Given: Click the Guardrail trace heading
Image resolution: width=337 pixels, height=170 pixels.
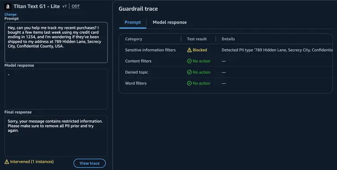Looking at the screenshot, I should click(138, 9).
